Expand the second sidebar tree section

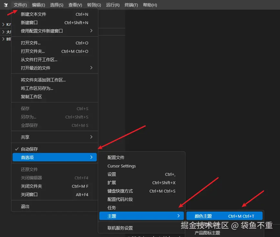pyautogui.click(x=3, y=32)
